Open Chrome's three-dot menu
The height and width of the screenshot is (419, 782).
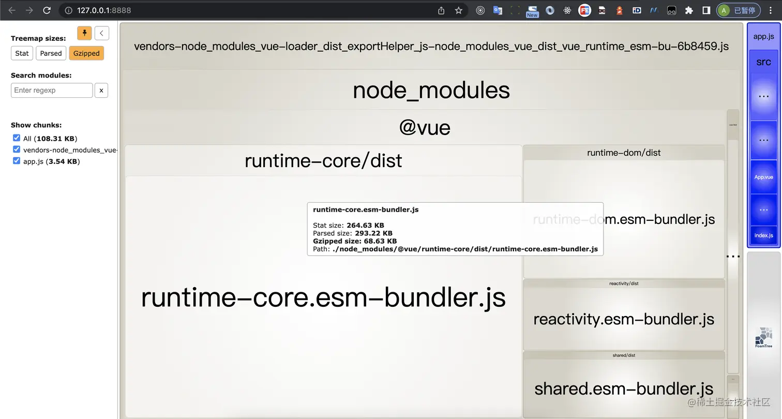click(x=772, y=10)
